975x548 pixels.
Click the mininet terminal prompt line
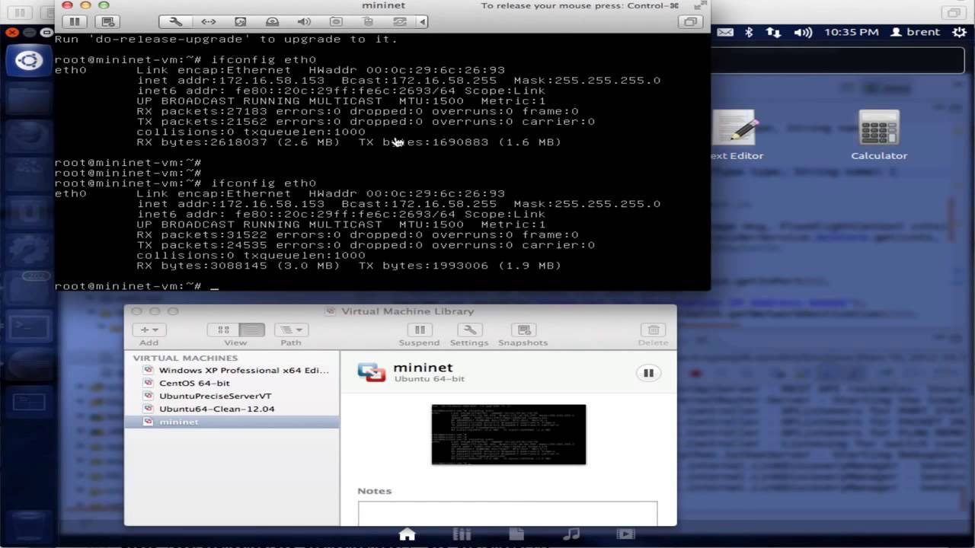(x=137, y=286)
